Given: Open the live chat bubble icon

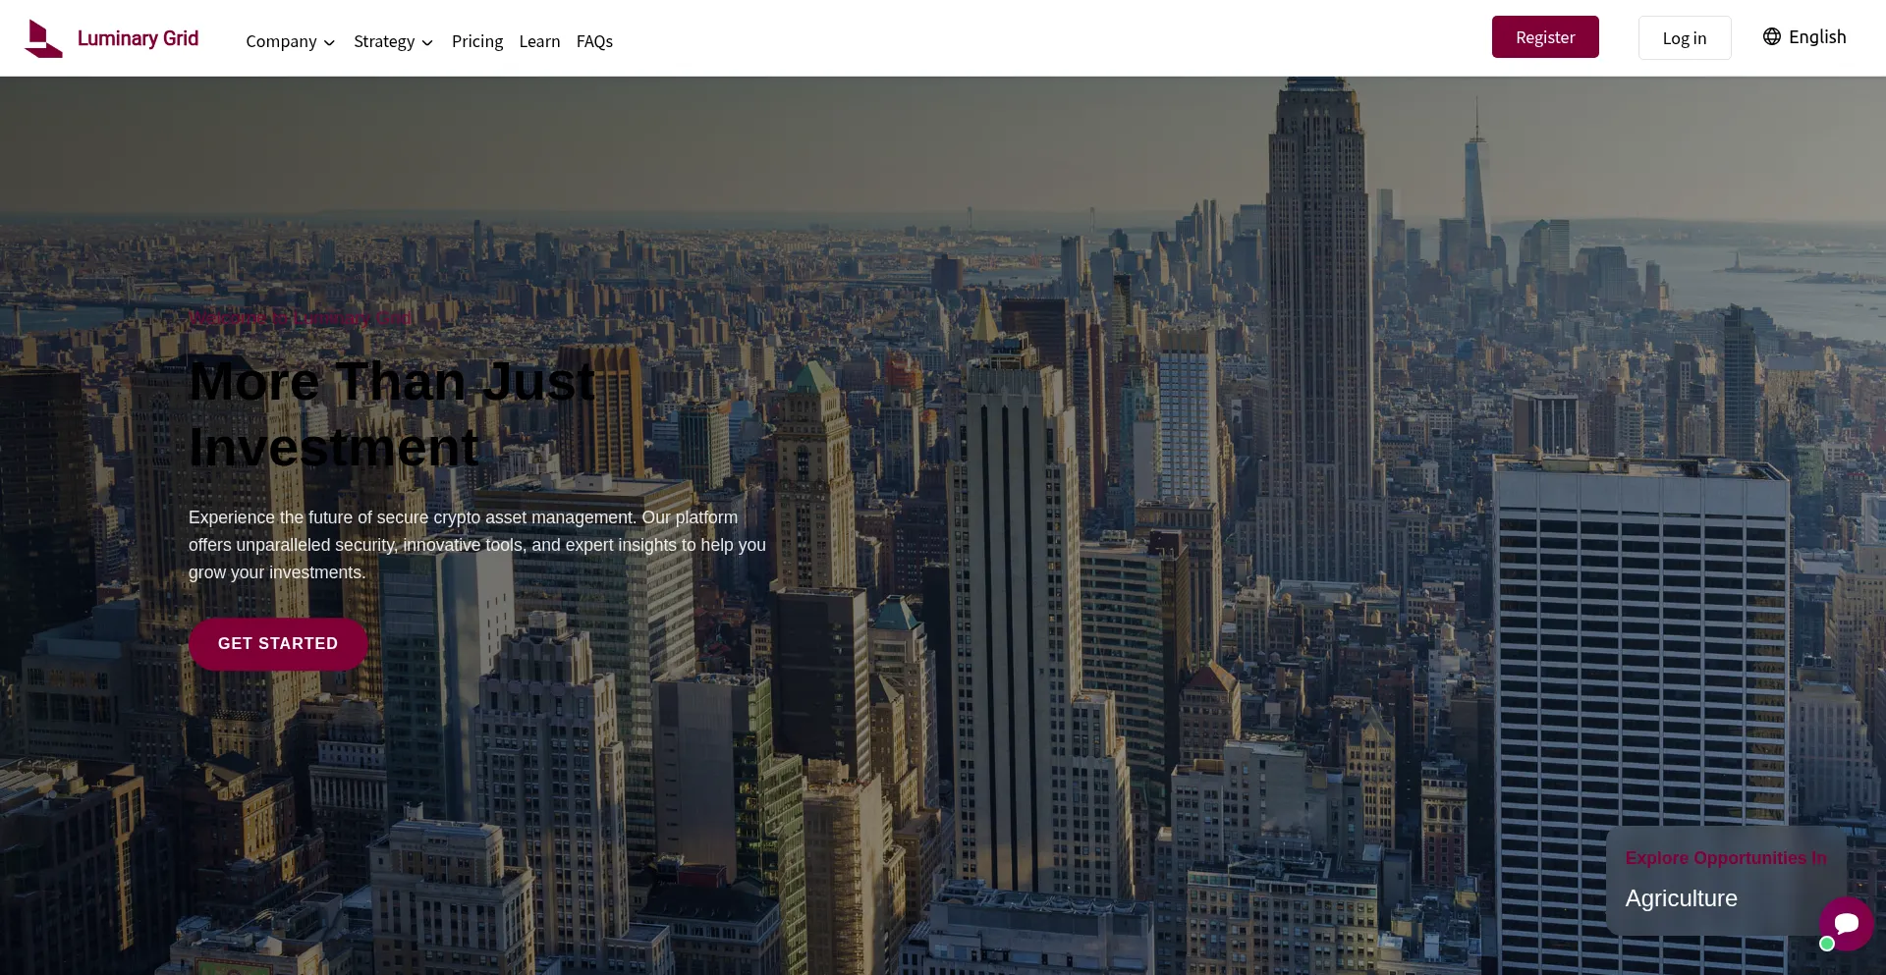Looking at the screenshot, I should [1847, 924].
